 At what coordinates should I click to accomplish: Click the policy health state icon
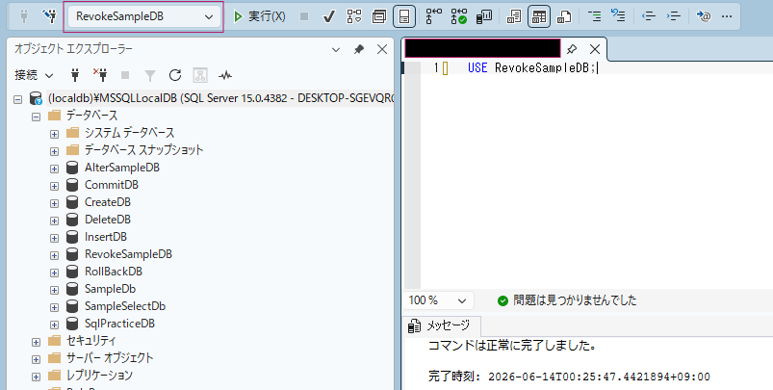coord(199,75)
